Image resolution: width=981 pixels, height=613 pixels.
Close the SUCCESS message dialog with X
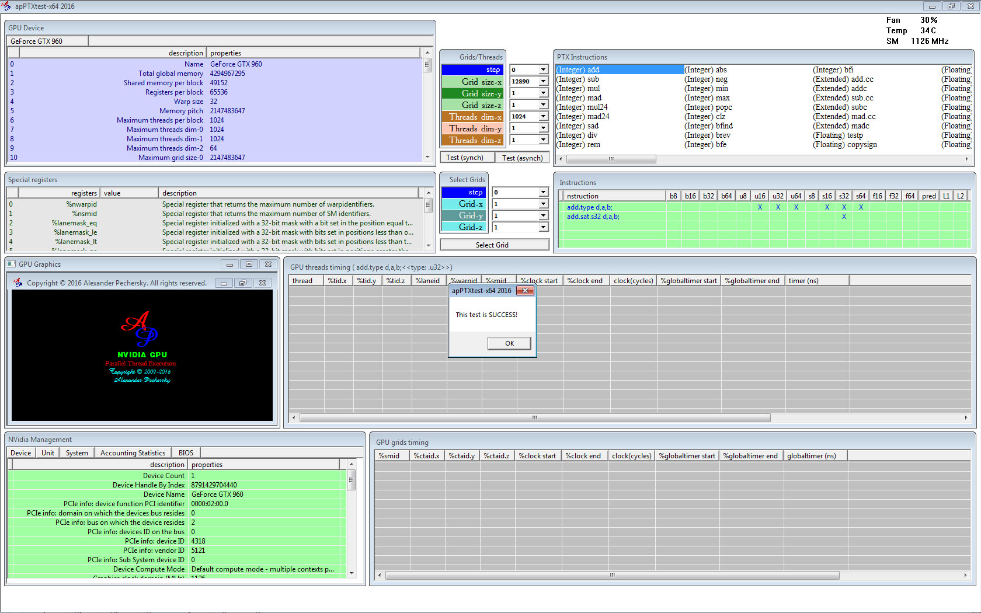525,291
